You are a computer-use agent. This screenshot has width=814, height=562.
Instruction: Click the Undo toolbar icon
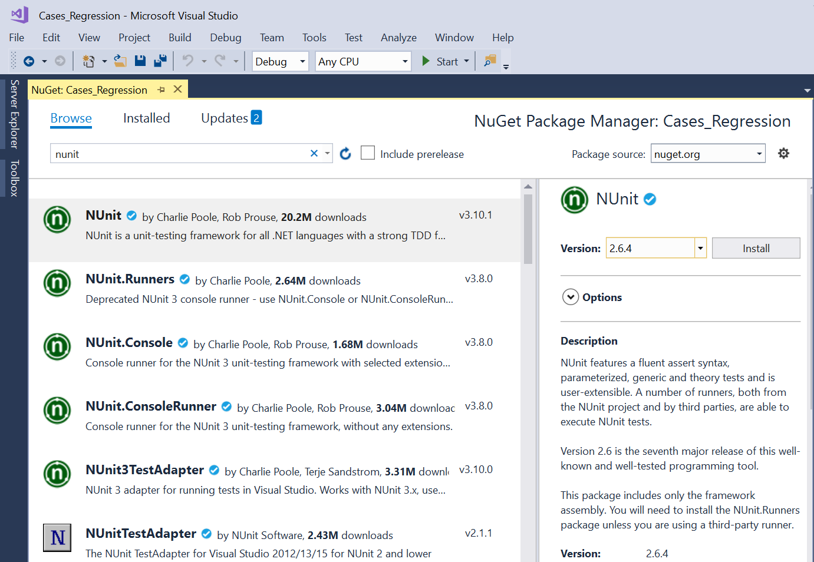[x=188, y=61]
